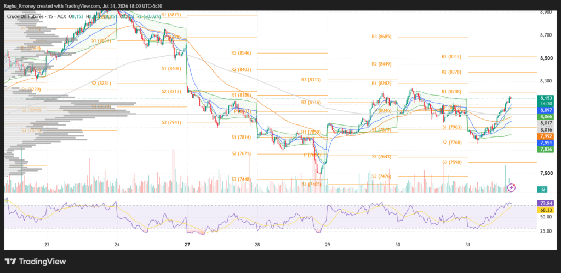
Task: Click the current price label 8,153
Action: point(546,98)
